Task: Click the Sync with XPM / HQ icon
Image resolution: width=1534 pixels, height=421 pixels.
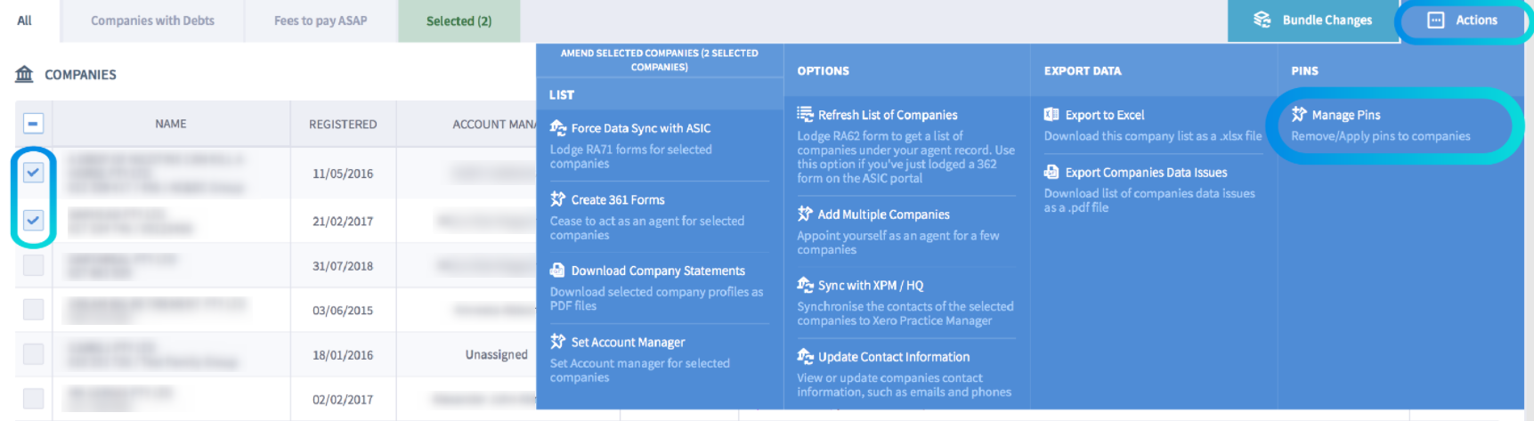Action: pyautogui.click(x=805, y=285)
